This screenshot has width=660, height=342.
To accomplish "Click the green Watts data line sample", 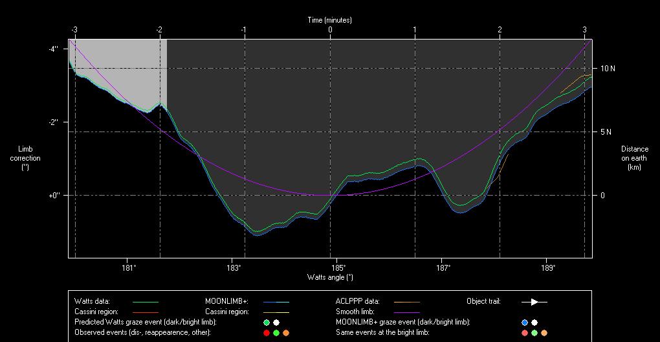I will [145, 302].
